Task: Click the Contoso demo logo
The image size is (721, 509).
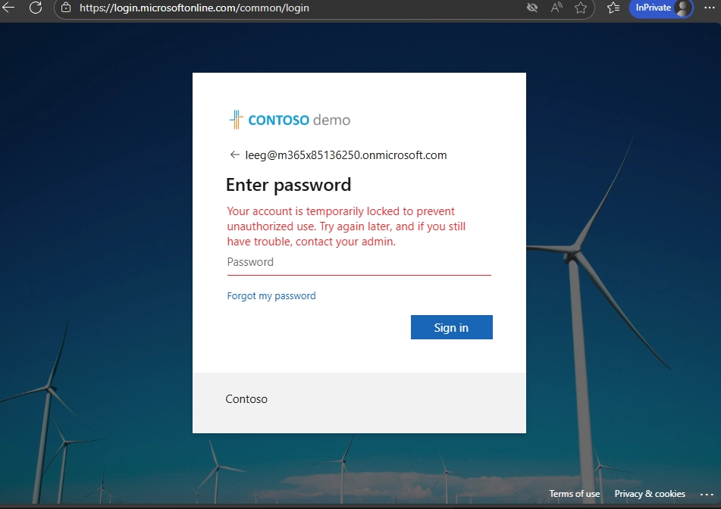Action: coord(288,119)
